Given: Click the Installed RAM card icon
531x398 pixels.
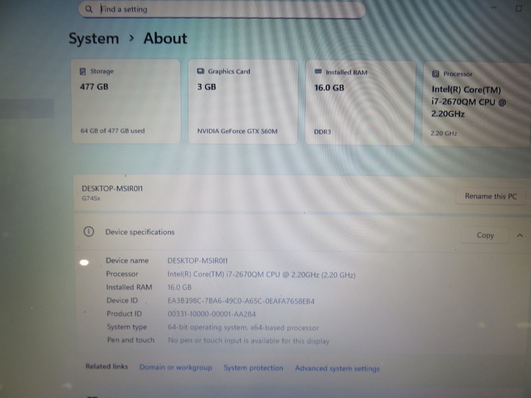Looking at the screenshot, I should [x=318, y=72].
